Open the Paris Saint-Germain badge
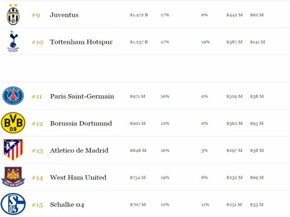The width and height of the screenshot is (290, 217). pos(13,96)
